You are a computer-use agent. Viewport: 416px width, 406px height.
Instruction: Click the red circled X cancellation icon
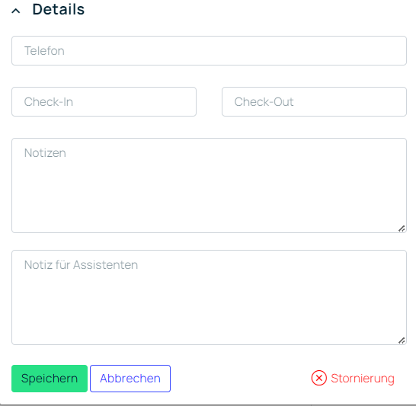click(x=319, y=378)
